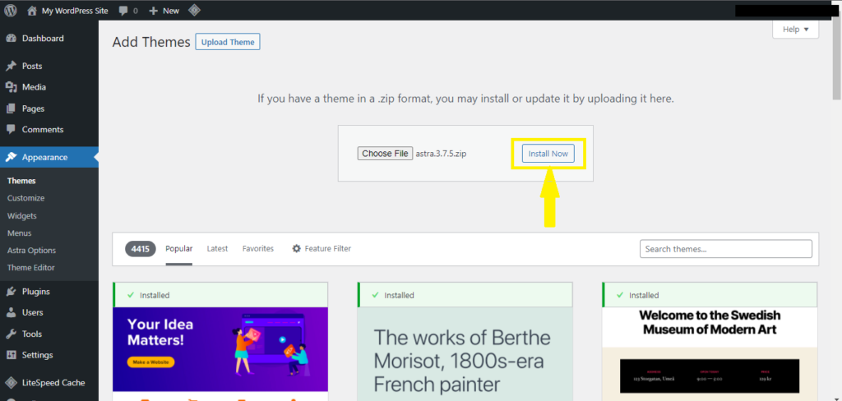Click the Upload Theme button

click(x=228, y=42)
